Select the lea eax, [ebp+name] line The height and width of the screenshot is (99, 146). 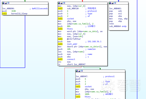[x=71, y=52]
